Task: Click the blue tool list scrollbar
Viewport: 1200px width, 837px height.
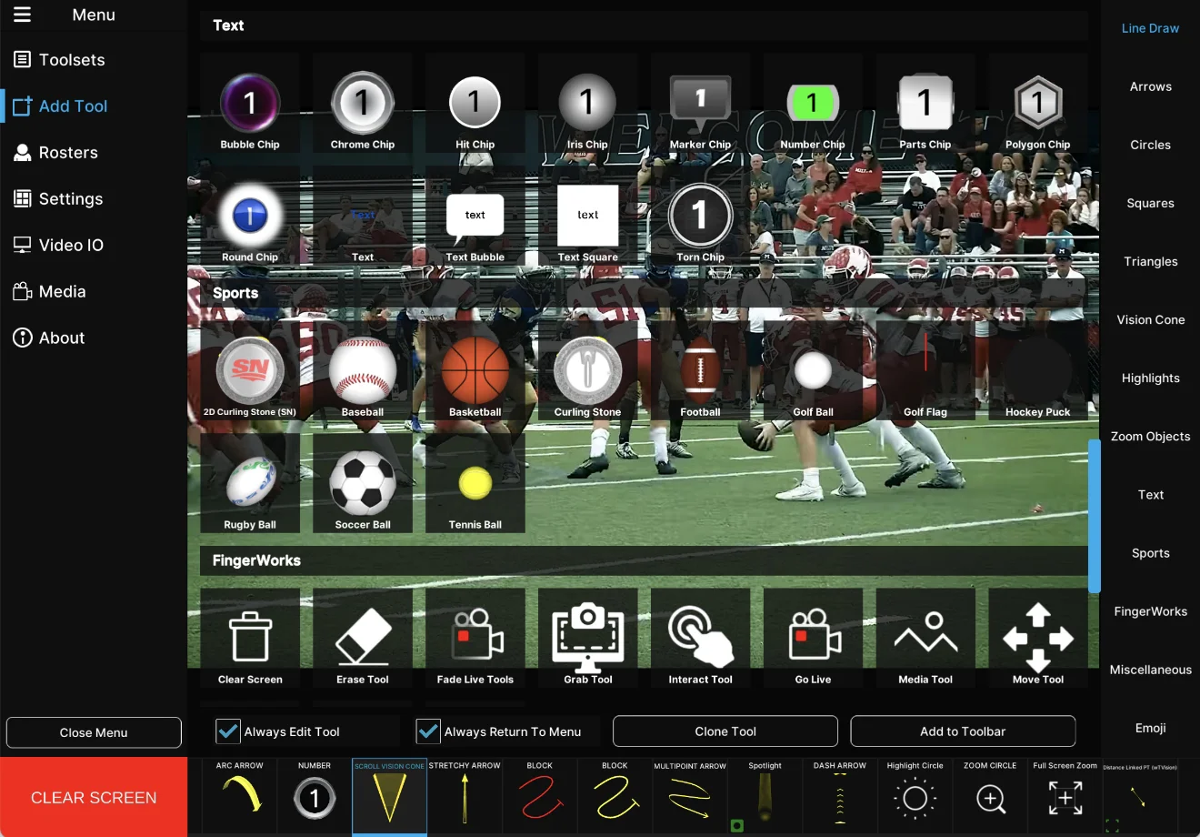Action: [1095, 516]
